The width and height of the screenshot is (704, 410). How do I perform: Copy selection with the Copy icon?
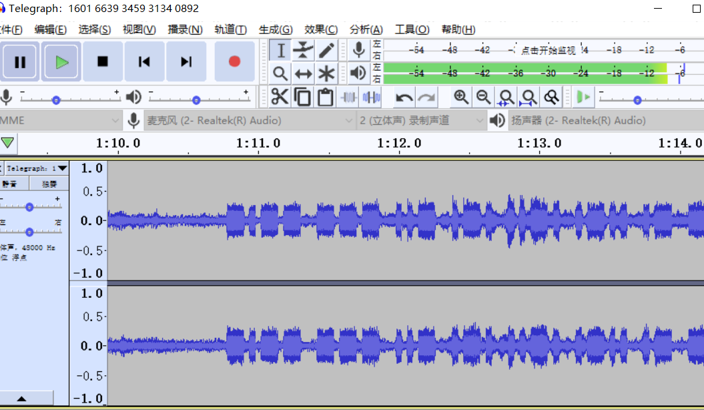(302, 97)
